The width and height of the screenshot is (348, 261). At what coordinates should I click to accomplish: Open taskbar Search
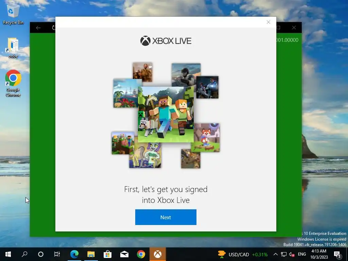click(x=24, y=254)
